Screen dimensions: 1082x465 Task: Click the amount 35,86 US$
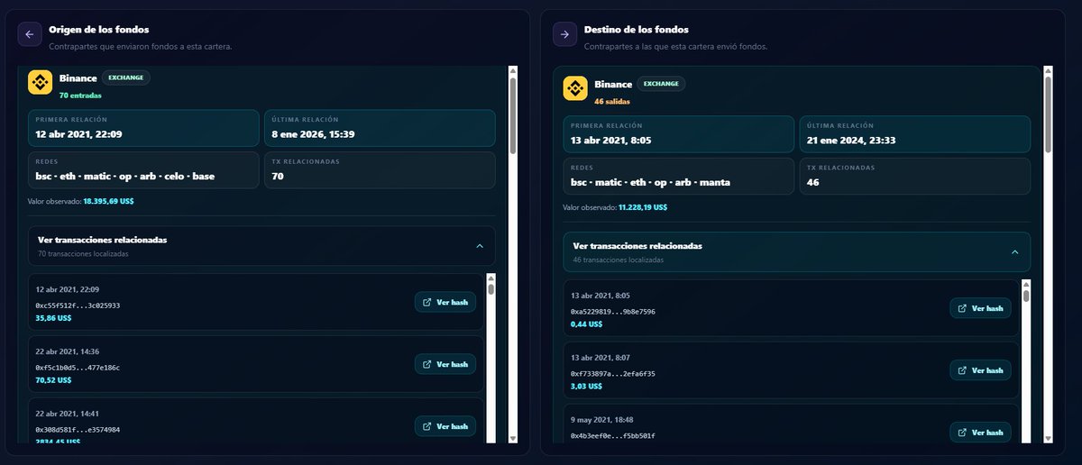(53, 318)
